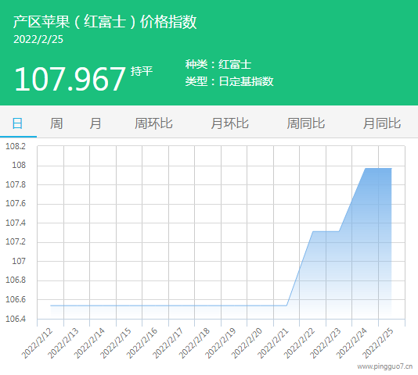This screenshot has height=375, width=418.
Task: Click the 2022/2/25 axis date label
Action: (377, 343)
